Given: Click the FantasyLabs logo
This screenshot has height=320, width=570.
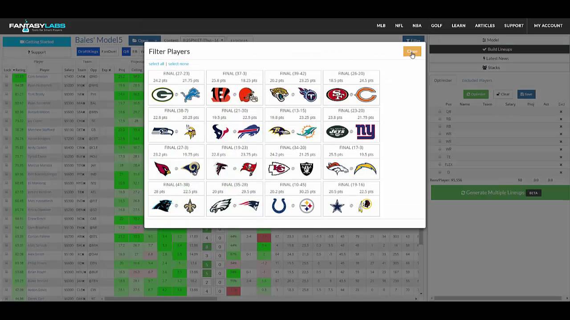Looking at the screenshot, I should tap(37, 27).
